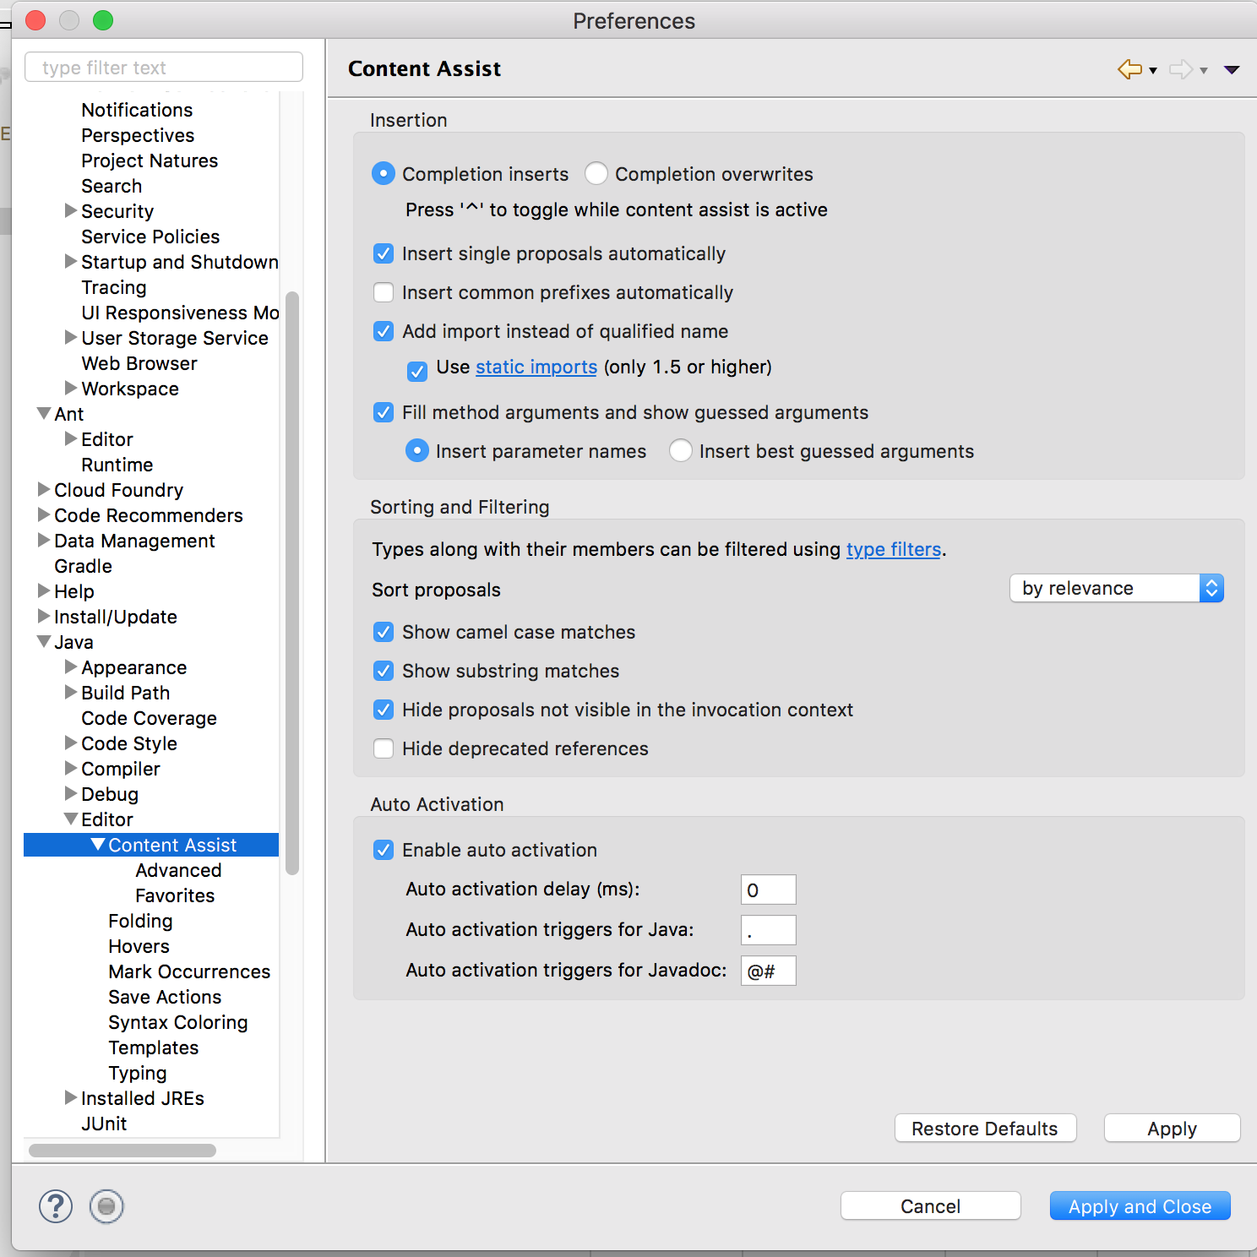Viewport: 1257px width, 1257px height.
Task: Click Java auto activation triggers field
Action: click(769, 930)
